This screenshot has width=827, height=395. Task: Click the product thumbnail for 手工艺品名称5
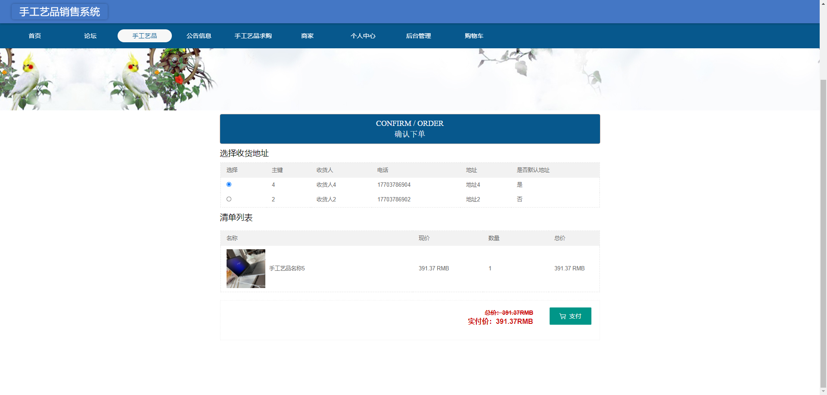[x=246, y=269]
